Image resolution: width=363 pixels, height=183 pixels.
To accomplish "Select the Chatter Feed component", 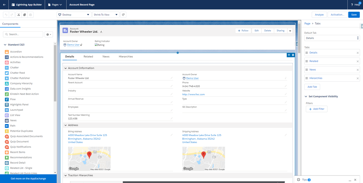I will click(15, 73).
